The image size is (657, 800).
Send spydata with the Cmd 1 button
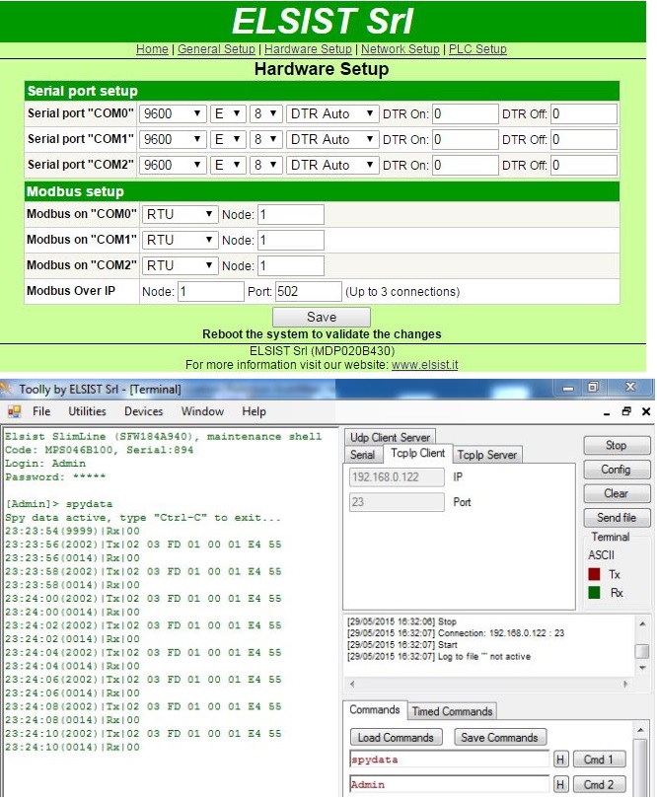[599, 760]
